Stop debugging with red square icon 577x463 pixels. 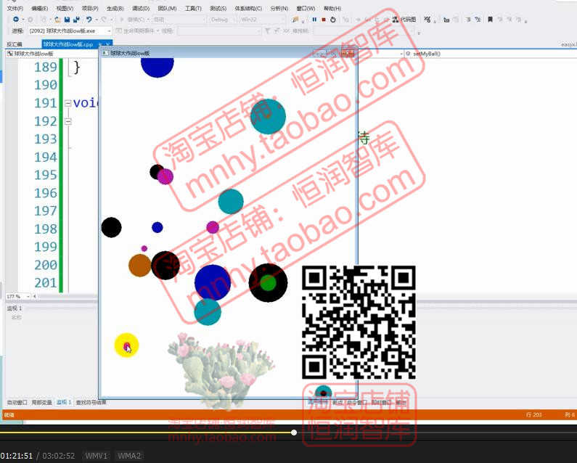pyautogui.click(x=324, y=20)
